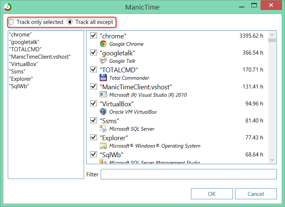Click the Microsoft SQL Server tools icon
285x207 pixels.
(x=103, y=128)
